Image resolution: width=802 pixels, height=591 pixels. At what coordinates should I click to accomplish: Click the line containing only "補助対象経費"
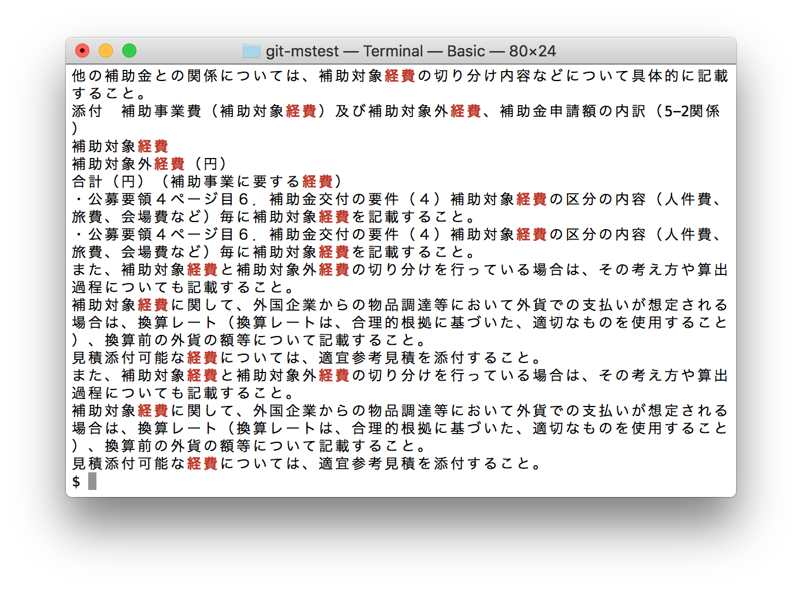coord(120,146)
